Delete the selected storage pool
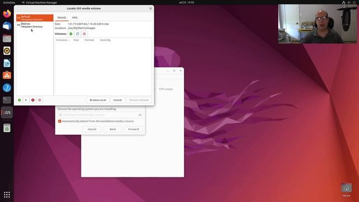The height and width of the screenshot is (202, 359). (x=40, y=100)
